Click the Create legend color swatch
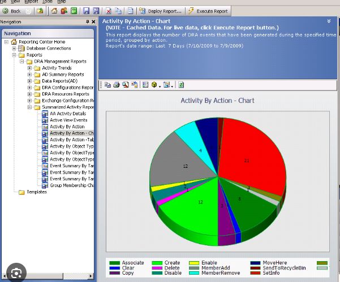340x282 pixels. (x=157, y=263)
